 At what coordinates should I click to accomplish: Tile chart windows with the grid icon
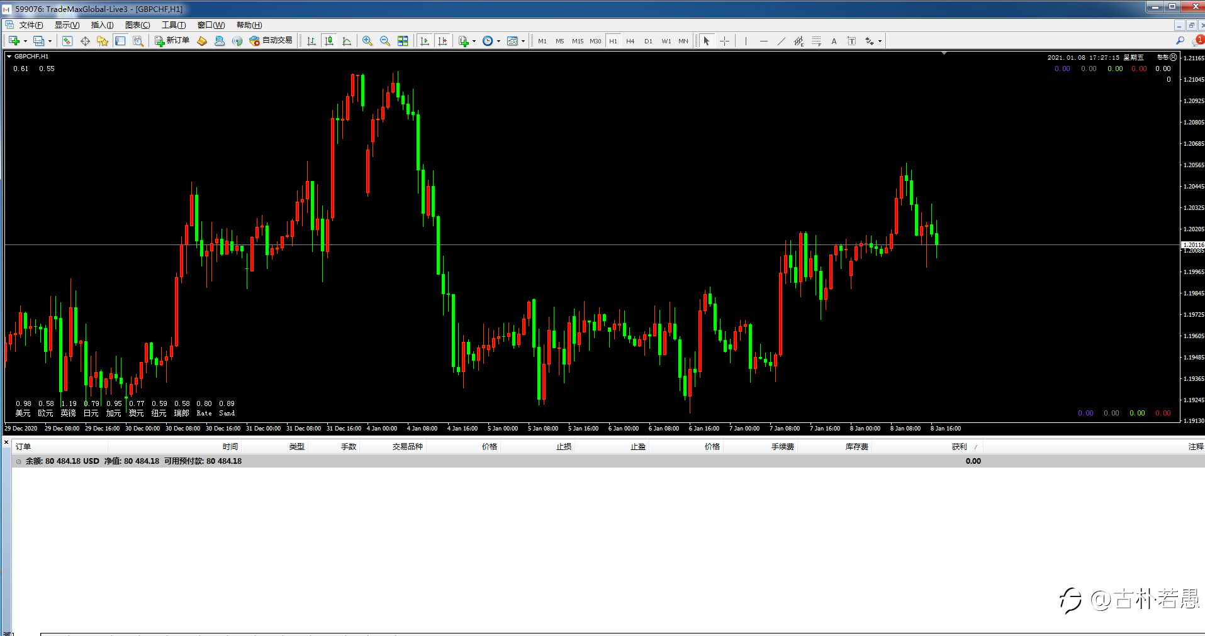coord(403,41)
